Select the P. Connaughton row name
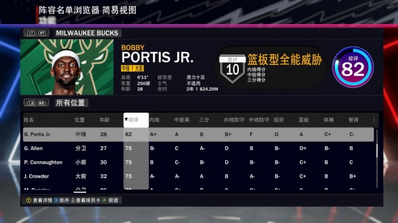 (43, 162)
